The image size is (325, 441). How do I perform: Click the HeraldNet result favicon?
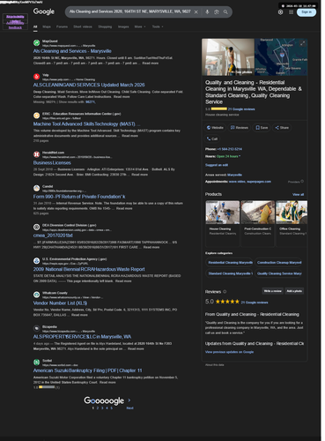36,154
